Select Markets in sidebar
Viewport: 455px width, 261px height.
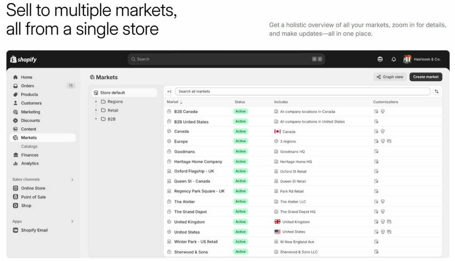43,137
